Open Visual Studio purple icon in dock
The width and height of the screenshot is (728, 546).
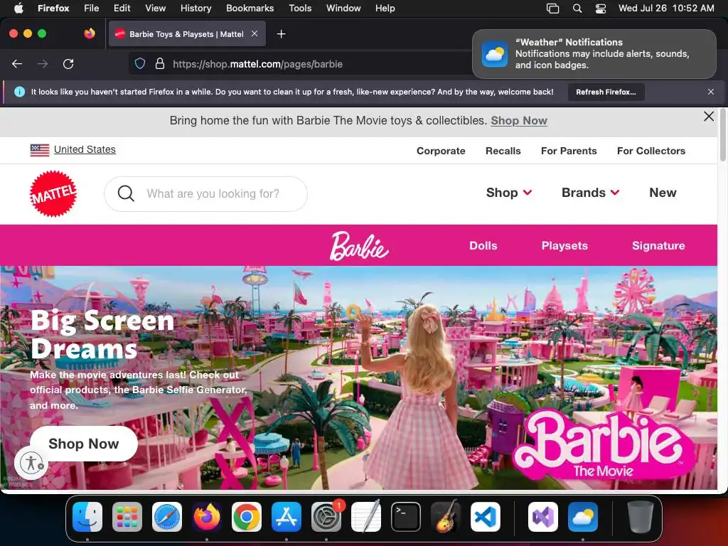(542, 517)
